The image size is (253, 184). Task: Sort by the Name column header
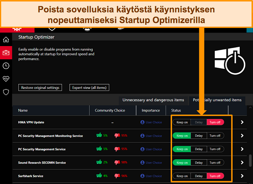click(51, 110)
